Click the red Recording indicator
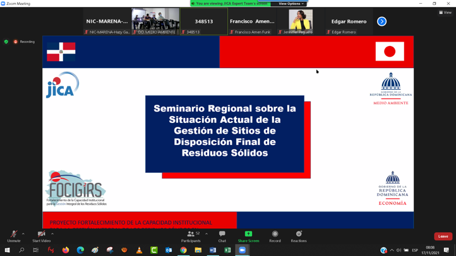 [25, 42]
